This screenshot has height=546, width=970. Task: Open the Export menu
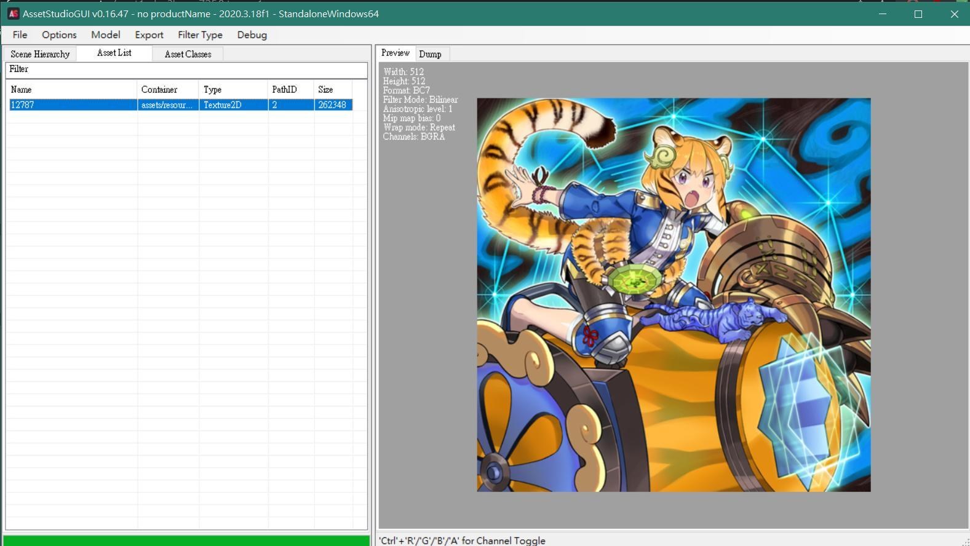coord(149,35)
